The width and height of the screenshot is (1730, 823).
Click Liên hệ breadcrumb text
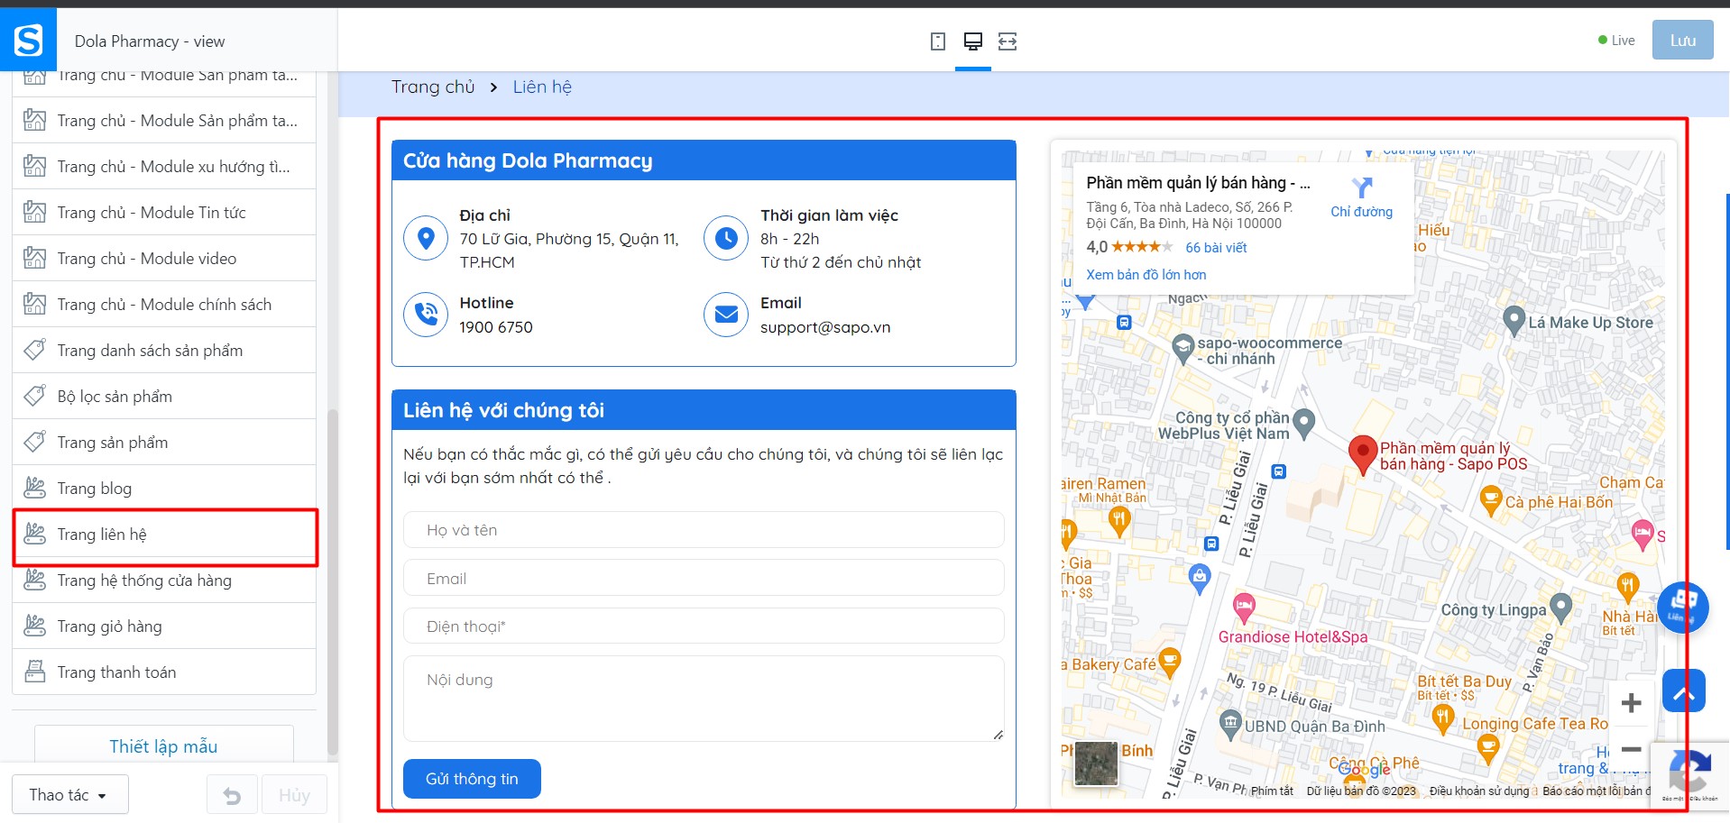click(542, 87)
